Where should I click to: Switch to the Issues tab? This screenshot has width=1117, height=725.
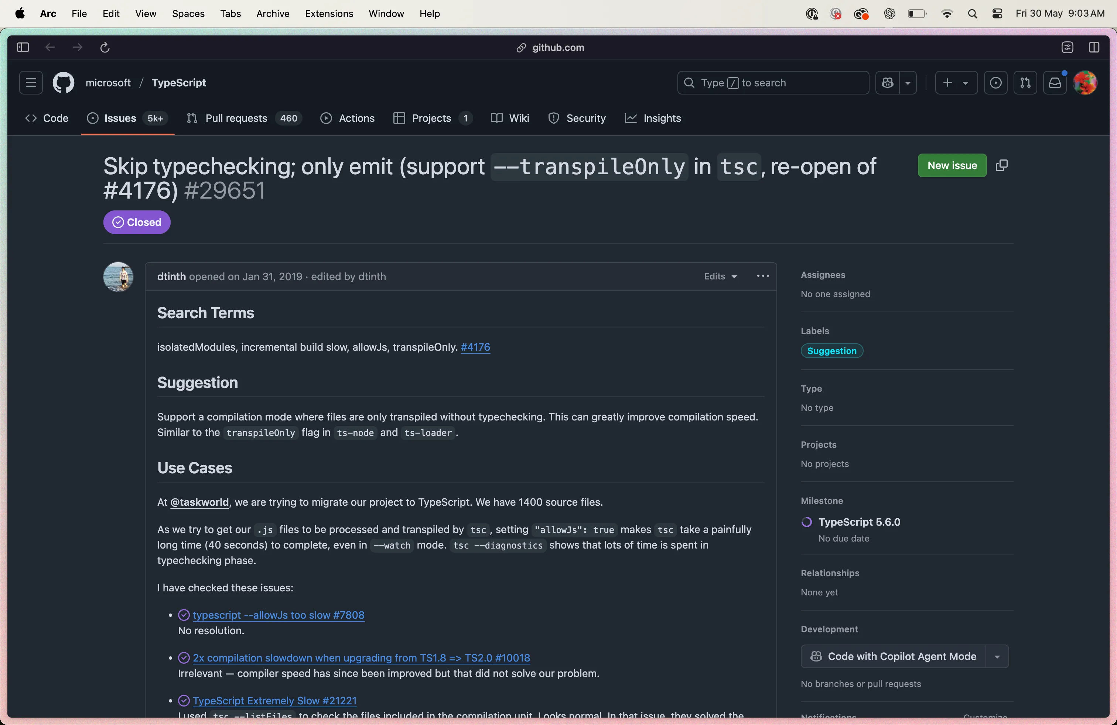click(127, 118)
